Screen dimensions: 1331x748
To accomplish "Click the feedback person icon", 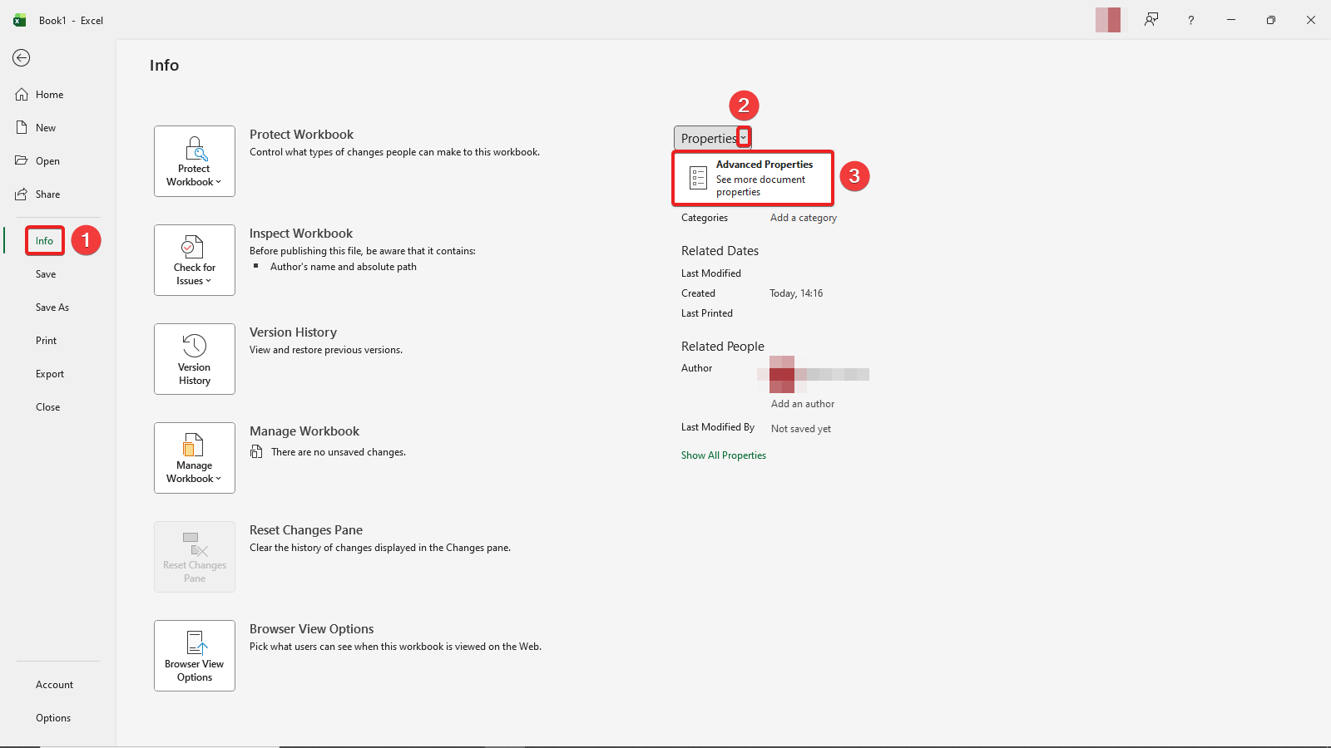I will [1151, 19].
